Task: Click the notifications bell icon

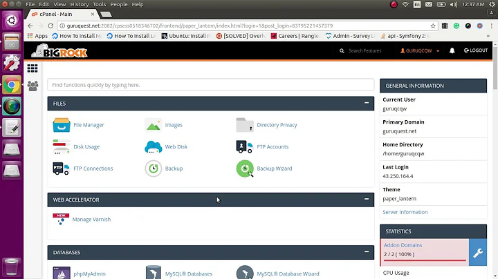Action: click(452, 50)
